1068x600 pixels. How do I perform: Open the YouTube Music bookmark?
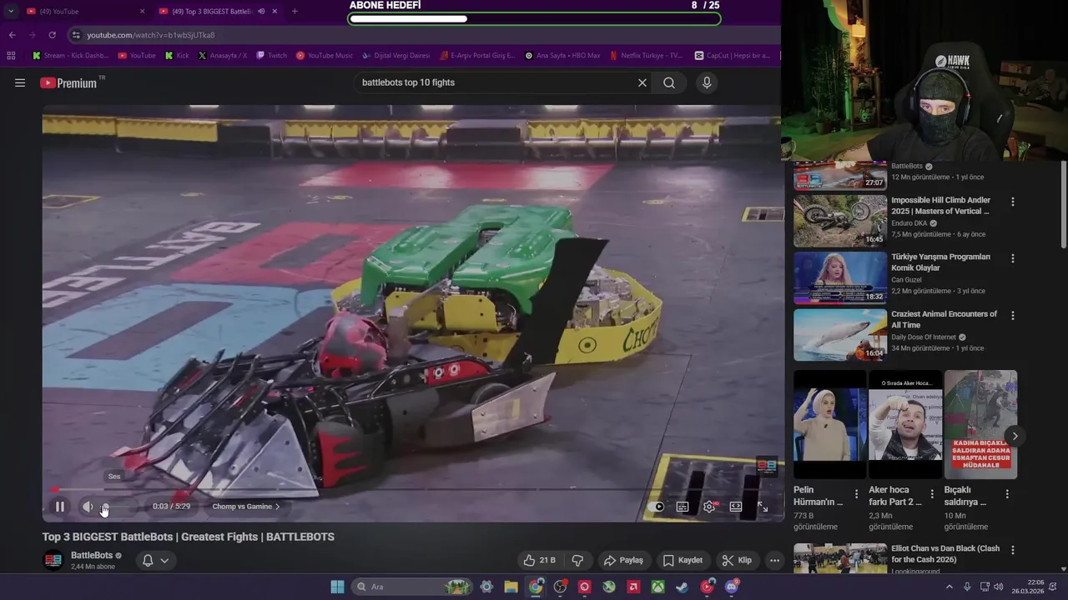click(325, 56)
